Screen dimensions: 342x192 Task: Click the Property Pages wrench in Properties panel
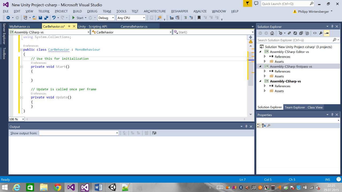pyautogui.click(x=269, y=125)
